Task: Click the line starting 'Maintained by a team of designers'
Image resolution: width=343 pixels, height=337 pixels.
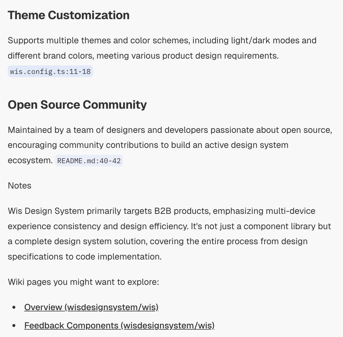Action: pyautogui.click(x=170, y=130)
